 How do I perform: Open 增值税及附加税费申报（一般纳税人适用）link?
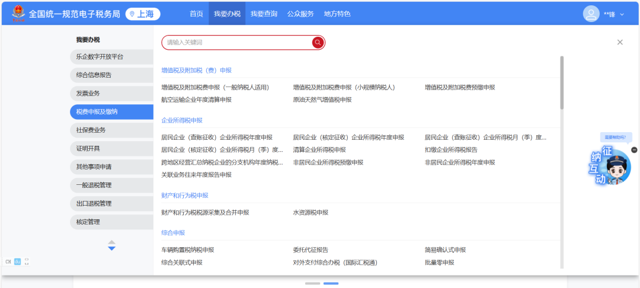[x=215, y=87]
